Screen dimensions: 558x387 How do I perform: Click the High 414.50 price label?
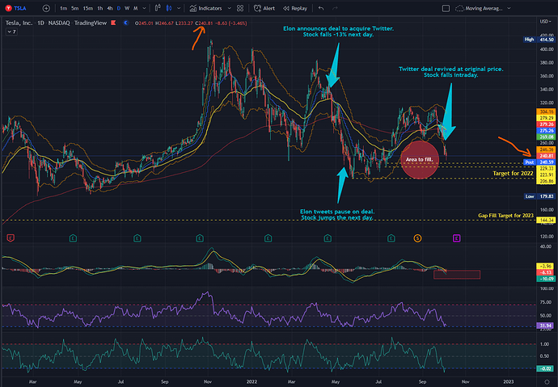[539, 40]
